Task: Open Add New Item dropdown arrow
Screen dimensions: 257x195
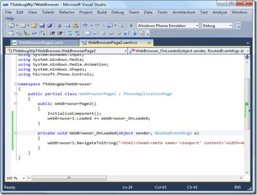Action: pyautogui.click(x=28, y=26)
